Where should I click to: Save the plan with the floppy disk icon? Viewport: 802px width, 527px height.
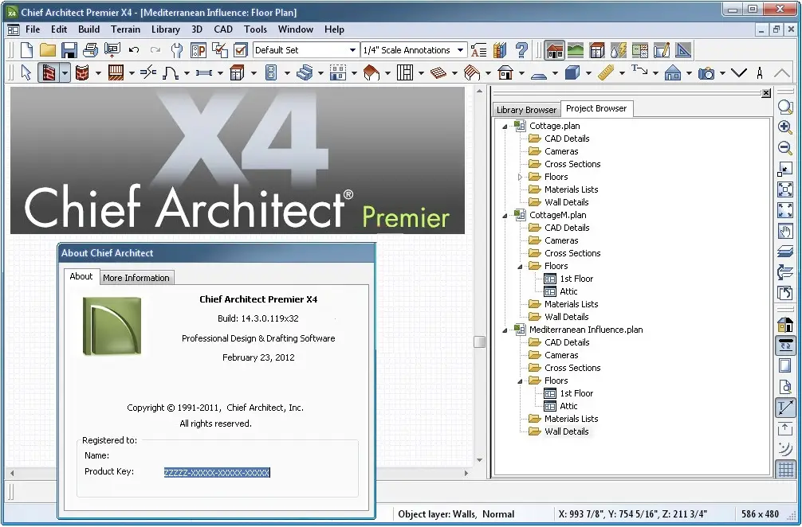click(x=69, y=50)
